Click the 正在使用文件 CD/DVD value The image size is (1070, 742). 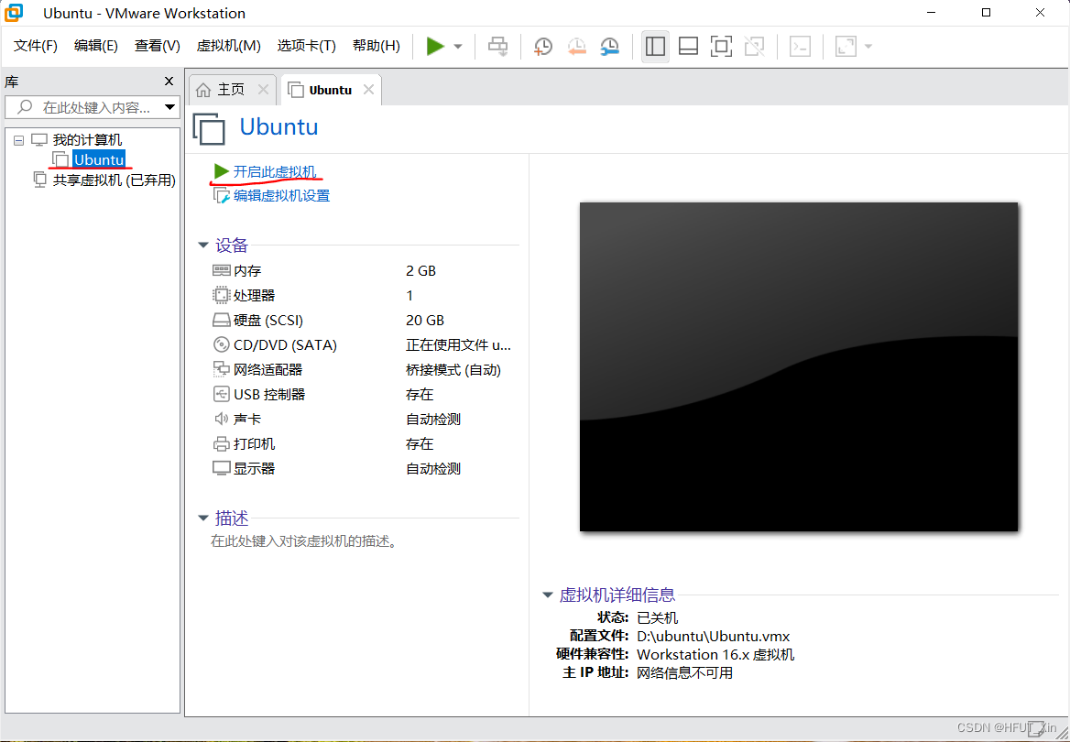point(458,345)
